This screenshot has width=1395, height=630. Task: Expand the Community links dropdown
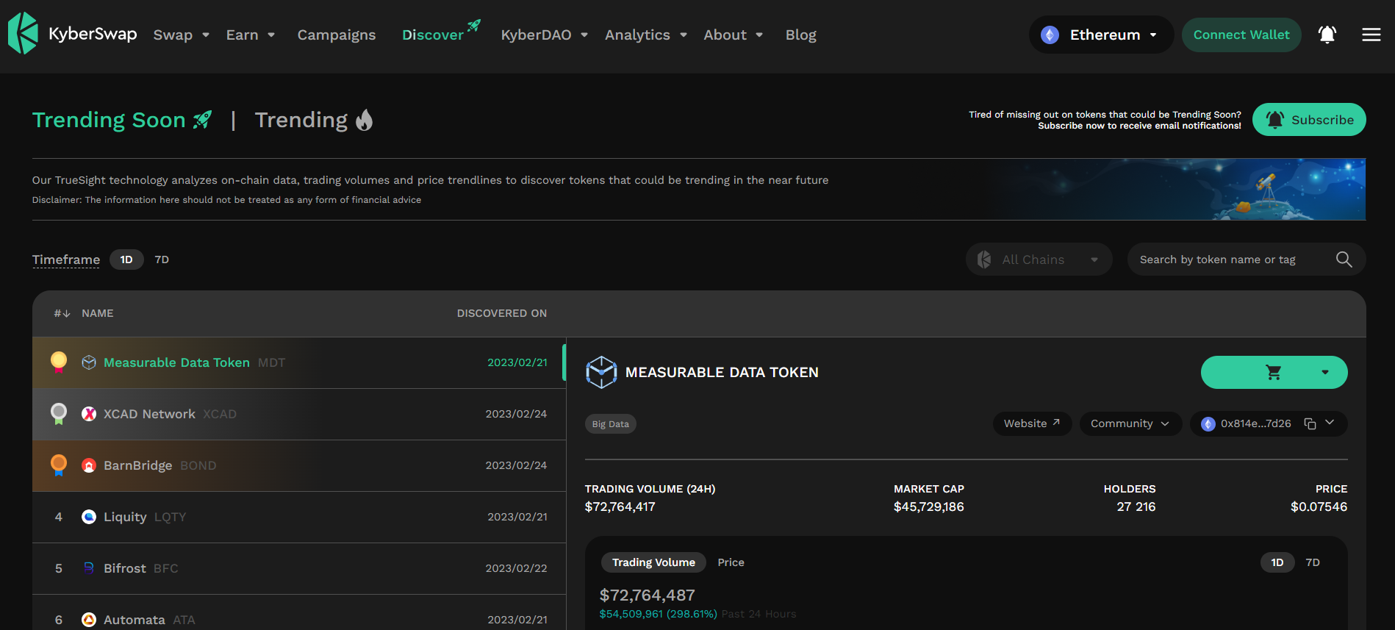pos(1130,423)
